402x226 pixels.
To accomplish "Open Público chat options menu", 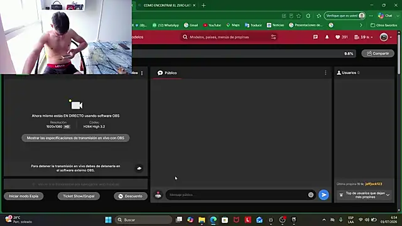I will coord(325,73).
